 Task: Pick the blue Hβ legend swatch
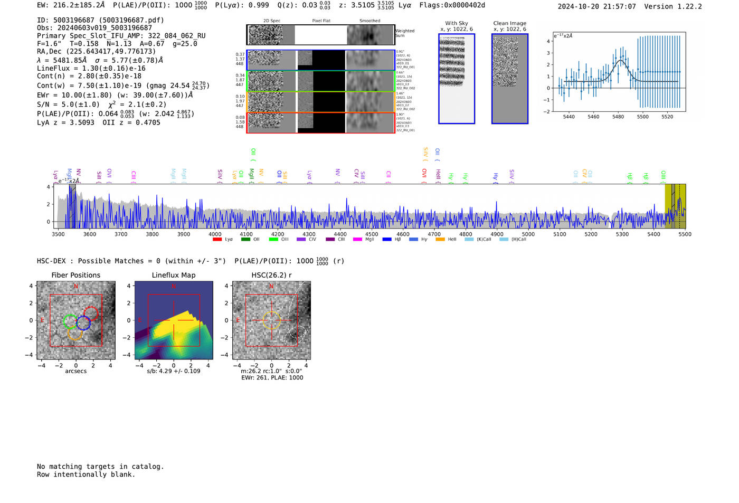point(387,240)
